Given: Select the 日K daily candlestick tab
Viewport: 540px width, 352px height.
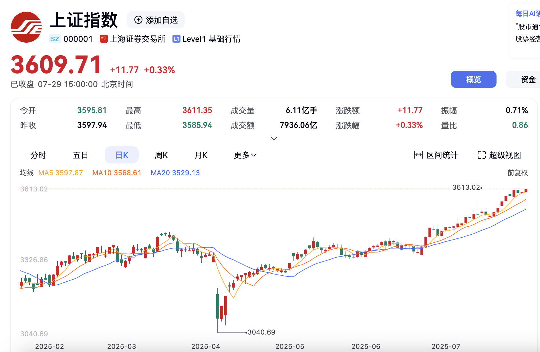Looking at the screenshot, I should 122,155.
